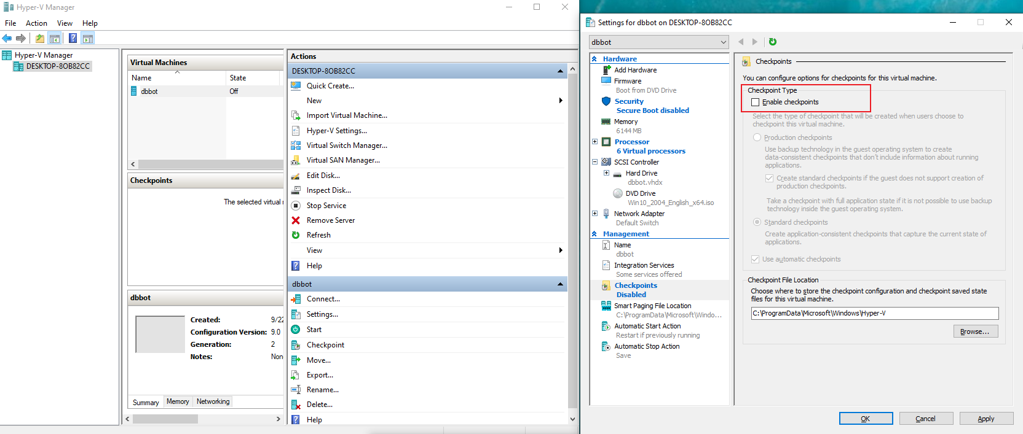Screen dimensions: 1023x434
Task: Click the Move action icon
Action: (x=296, y=360)
